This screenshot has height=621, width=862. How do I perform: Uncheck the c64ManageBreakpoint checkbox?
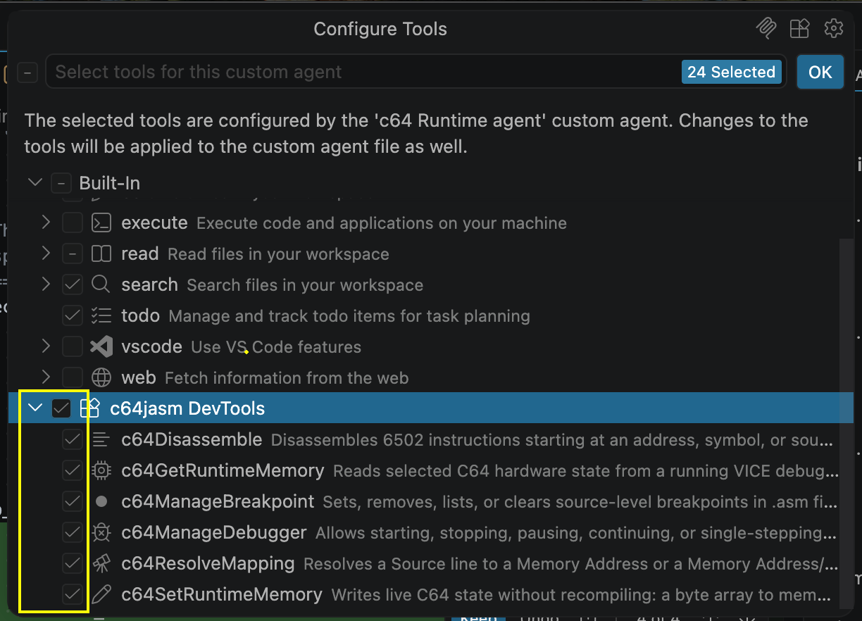[x=73, y=502]
